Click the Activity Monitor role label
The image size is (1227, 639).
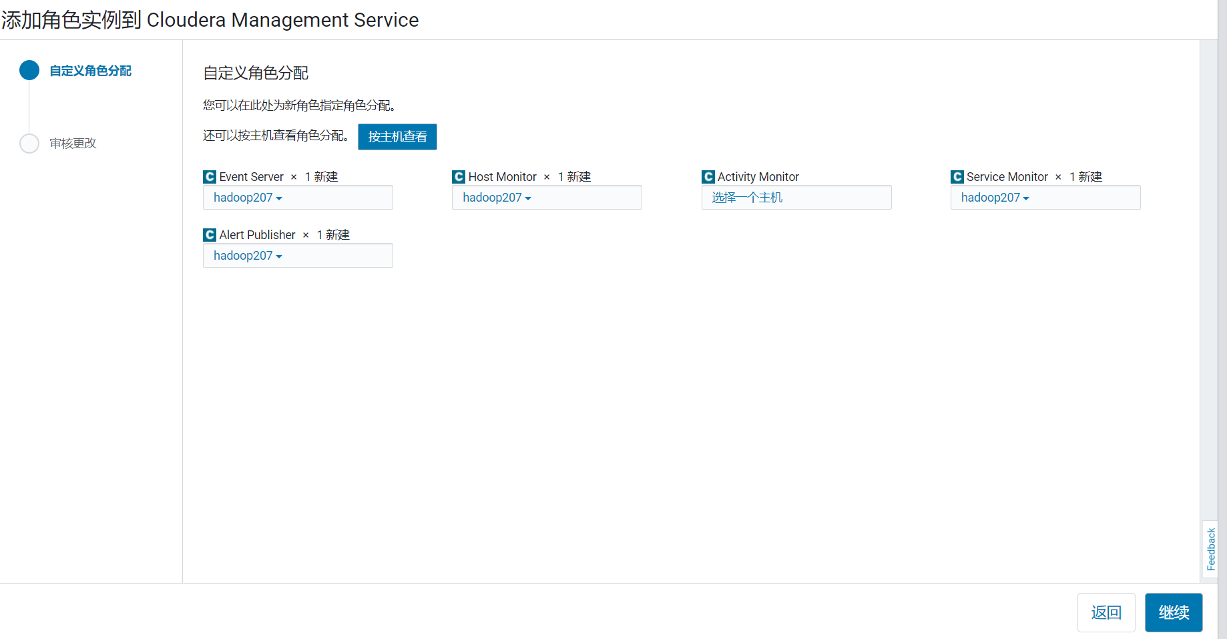758,177
